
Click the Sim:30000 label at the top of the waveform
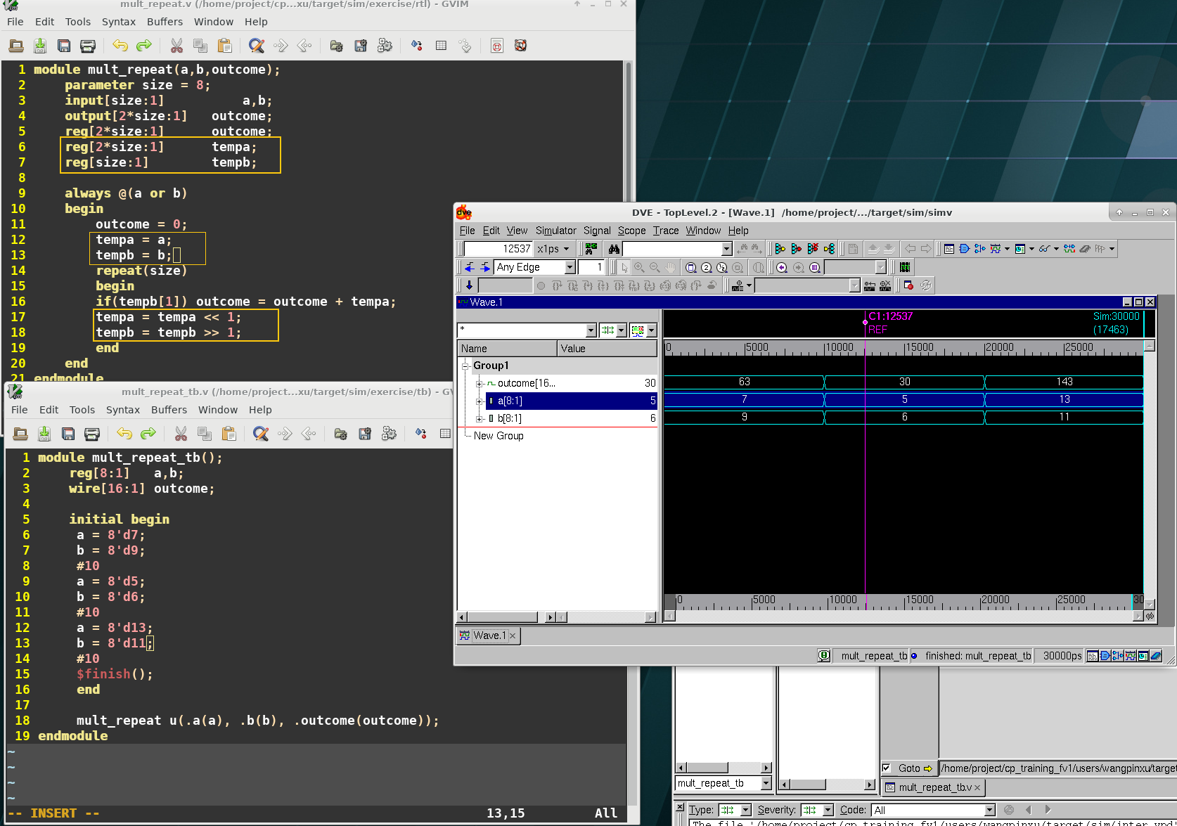[x=1116, y=316]
